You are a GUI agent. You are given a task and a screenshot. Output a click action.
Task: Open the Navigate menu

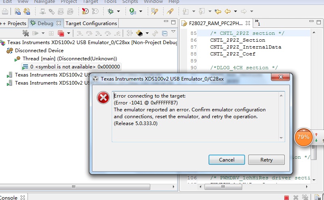click(x=45, y=2)
